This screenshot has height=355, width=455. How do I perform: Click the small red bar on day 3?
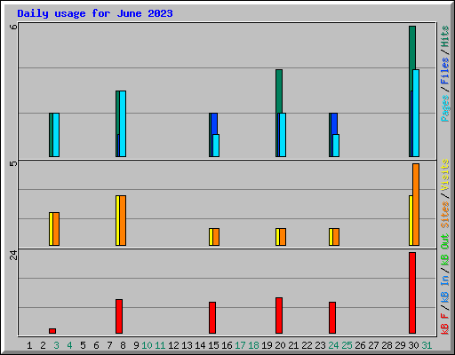click(x=52, y=331)
